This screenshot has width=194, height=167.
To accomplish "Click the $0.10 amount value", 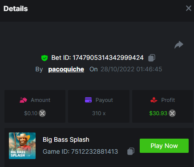I will click(x=31, y=113).
